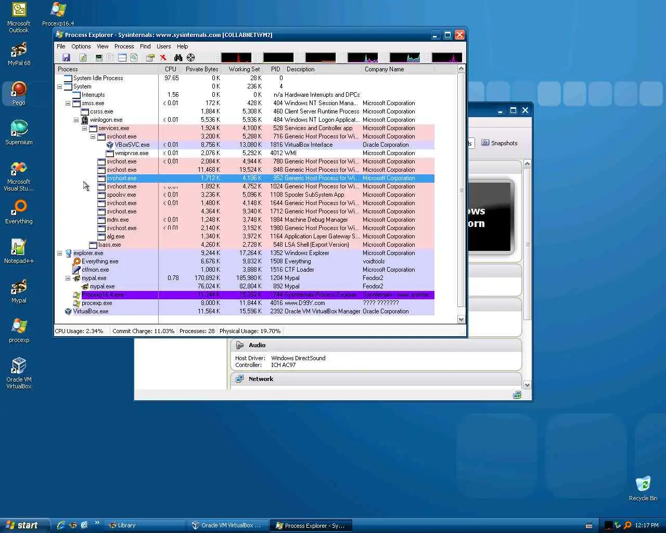Sort by the Private Bytes column header
Image resolution: width=666 pixels, height=533 pixels.
tap(201, 69)
